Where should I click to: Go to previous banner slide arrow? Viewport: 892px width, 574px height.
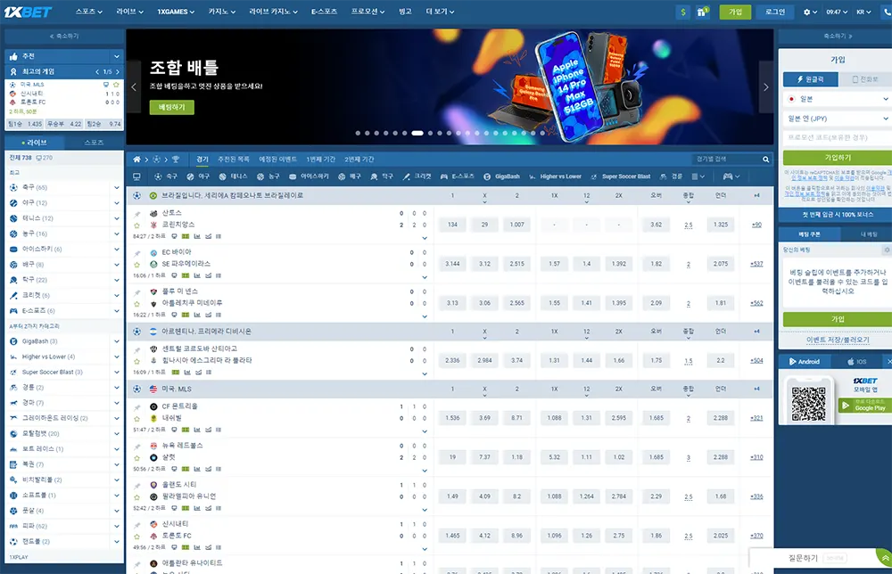click(x=134, y=87)
